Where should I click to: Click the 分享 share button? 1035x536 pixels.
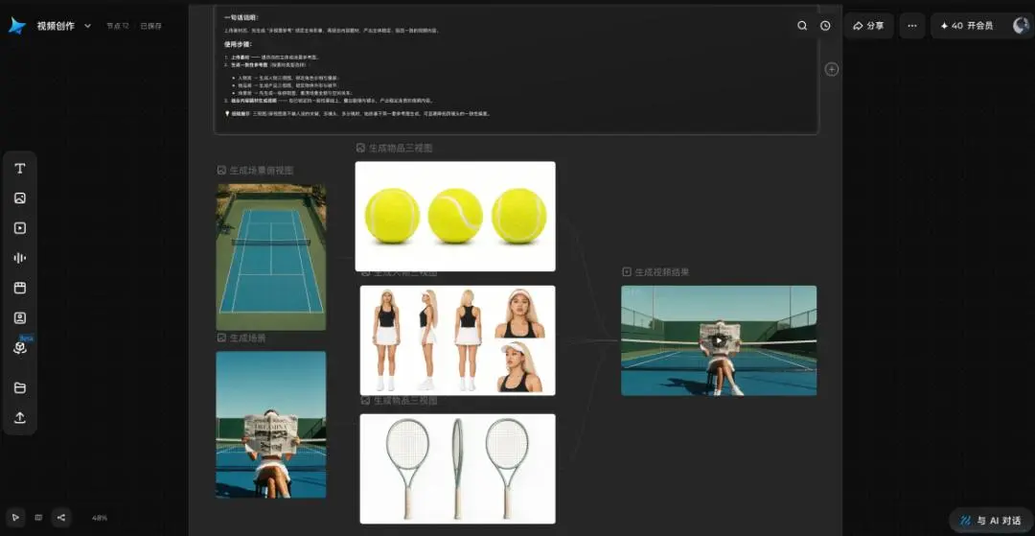(868, 26)
